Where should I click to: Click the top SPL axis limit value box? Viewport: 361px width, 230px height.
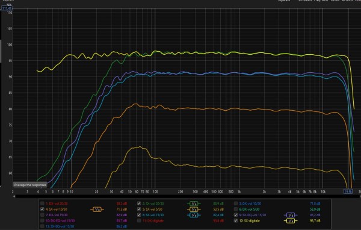point(7,8)
